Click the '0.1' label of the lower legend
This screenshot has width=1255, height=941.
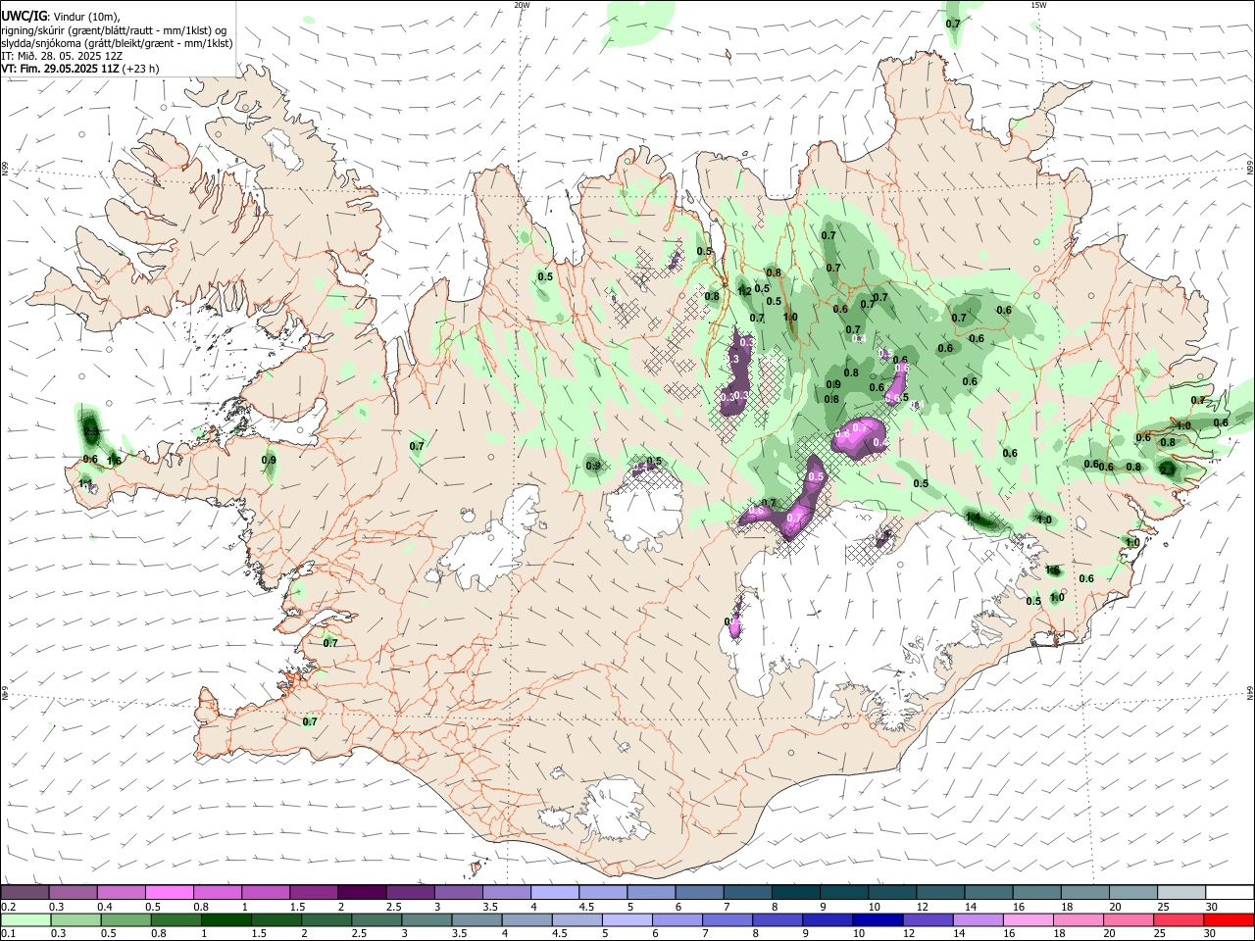10,933
